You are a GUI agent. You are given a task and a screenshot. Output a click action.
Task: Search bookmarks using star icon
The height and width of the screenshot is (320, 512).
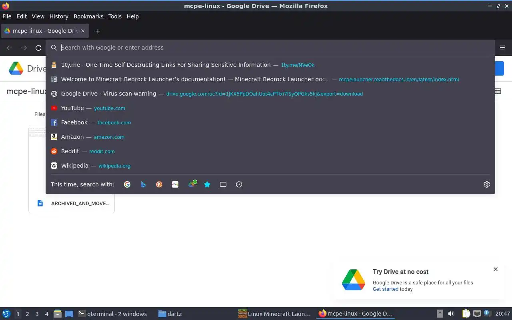pyautogui.click(x=207, y=184)
